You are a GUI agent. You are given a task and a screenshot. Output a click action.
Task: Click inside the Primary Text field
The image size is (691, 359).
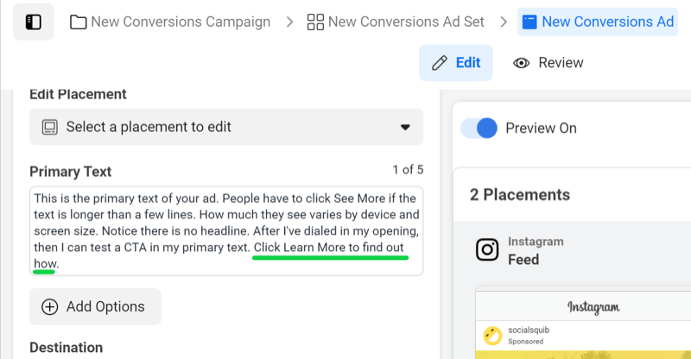pyautogui.click(x=226, y=231)
